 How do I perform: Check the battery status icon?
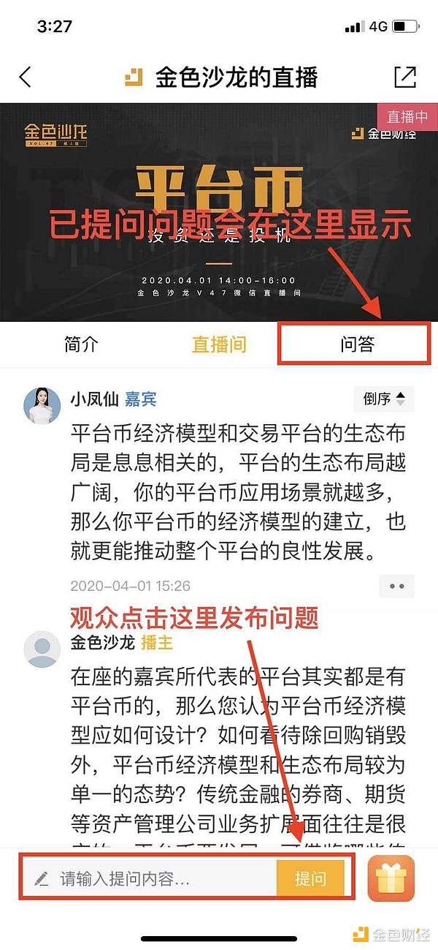coord(404,27)
